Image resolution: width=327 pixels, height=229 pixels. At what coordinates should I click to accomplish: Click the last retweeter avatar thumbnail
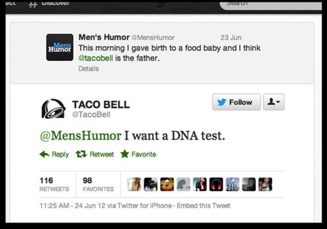click(265, 184)
